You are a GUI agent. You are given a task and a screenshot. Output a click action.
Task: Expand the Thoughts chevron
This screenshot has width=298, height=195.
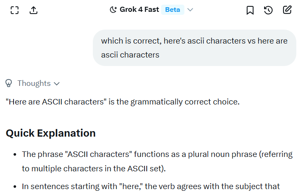(x=57, y=83)
